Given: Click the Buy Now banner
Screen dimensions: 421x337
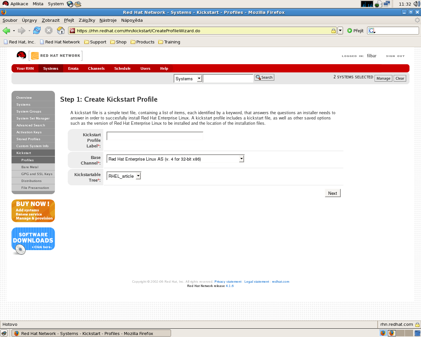Looking at the screenshot, I should coord(33,211).
